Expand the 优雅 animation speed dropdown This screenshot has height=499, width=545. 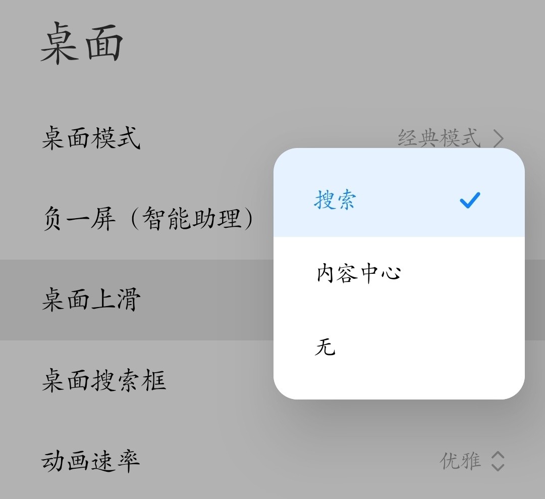coord(472,462)
